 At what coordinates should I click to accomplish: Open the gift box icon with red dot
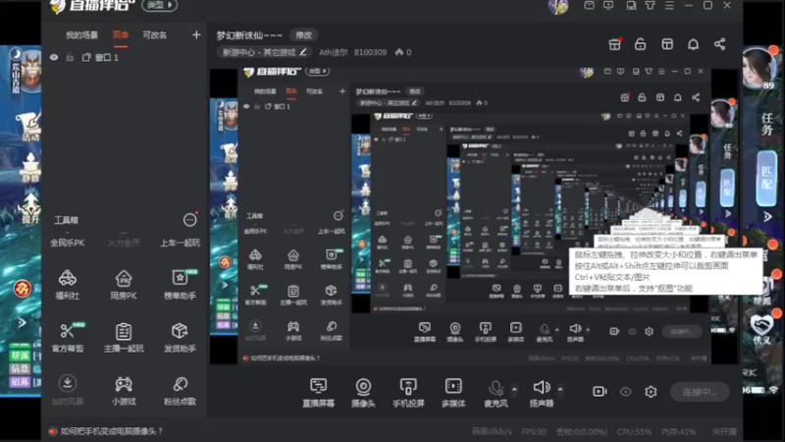point(615,44)
